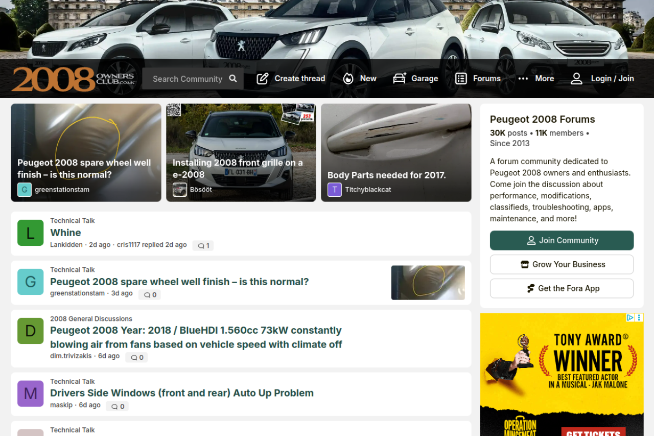Expand the More menu
654x436 pixels.
(536, 79)
